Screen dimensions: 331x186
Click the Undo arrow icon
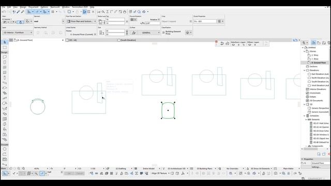(4, 12)
